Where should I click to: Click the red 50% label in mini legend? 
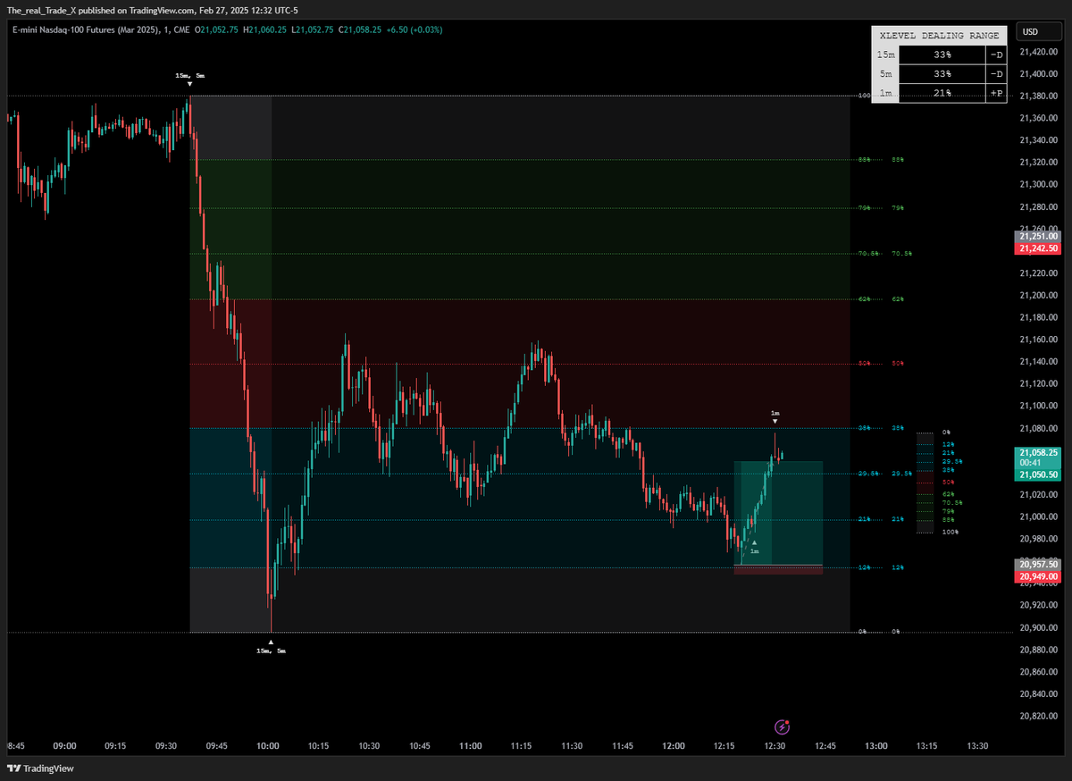click(949, 482)
